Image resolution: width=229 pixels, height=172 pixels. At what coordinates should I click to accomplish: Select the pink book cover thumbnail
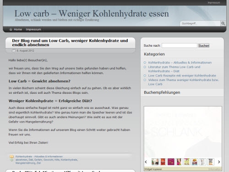(171, 162)
